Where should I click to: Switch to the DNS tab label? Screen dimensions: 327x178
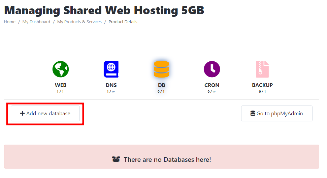[x=111, y=85]
